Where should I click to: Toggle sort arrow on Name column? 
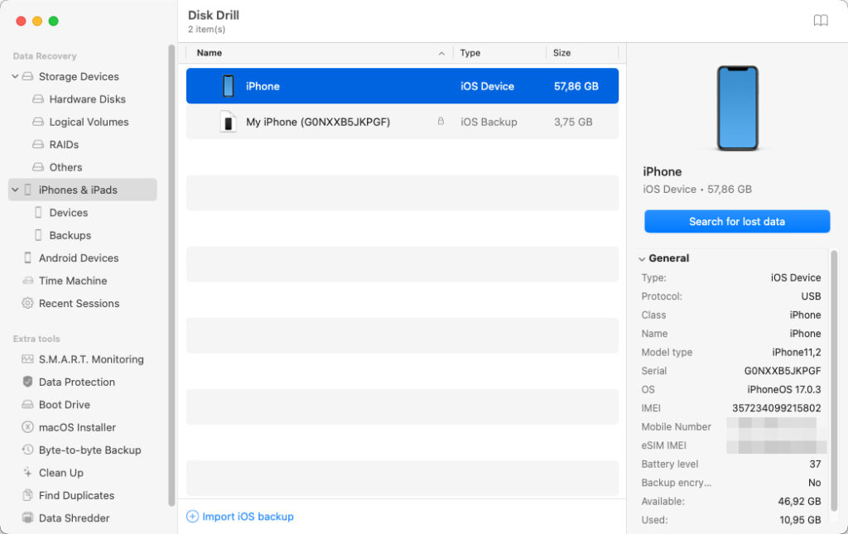[x=442, y=53]
